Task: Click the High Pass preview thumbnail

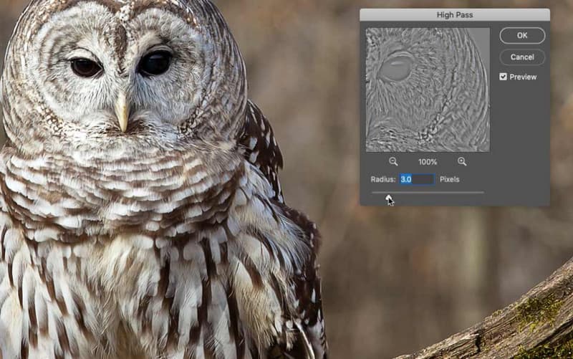Action: click(428, 90)
